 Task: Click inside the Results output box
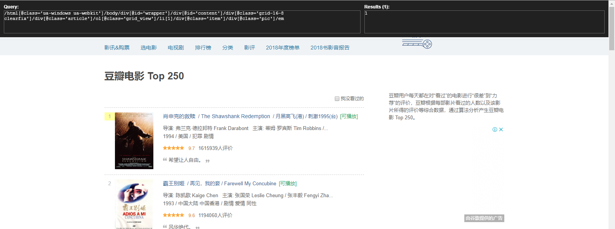pyautogui.click(x=484, y=21)
